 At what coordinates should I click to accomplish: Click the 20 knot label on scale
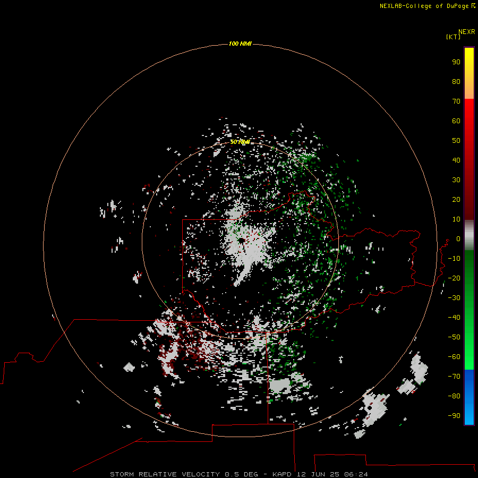[456, 199]
